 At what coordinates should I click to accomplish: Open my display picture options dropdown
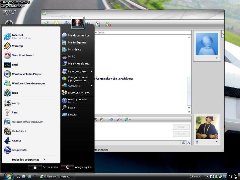217,142
